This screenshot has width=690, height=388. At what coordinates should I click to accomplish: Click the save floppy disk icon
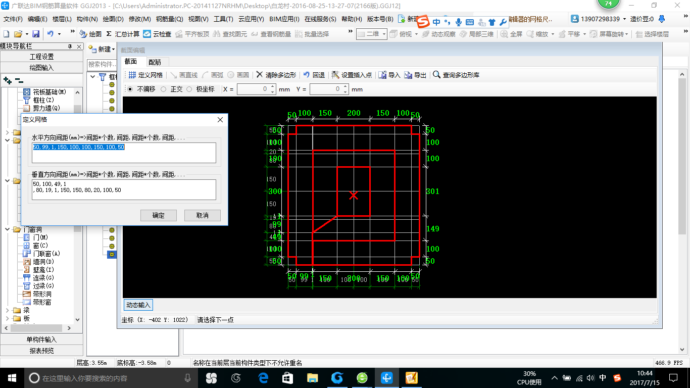click(36, 34)
